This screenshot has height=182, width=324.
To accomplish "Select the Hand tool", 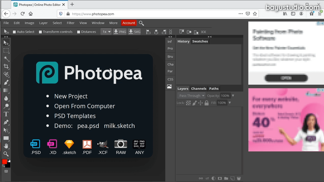I will click(6, 146).
